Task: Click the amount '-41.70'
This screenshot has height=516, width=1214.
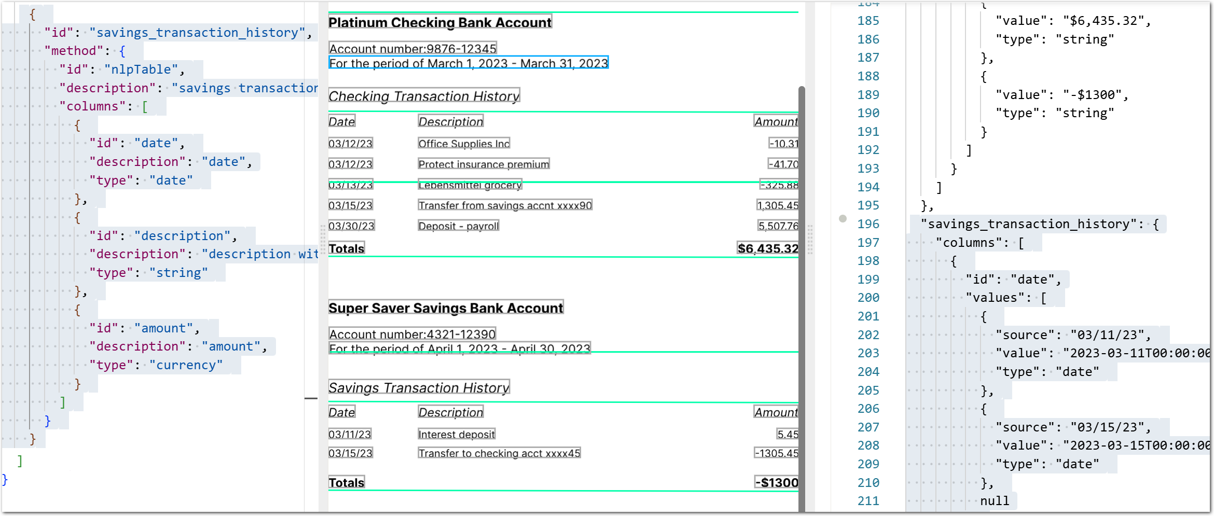Action: pyautogui.click(x=783, y=164)
